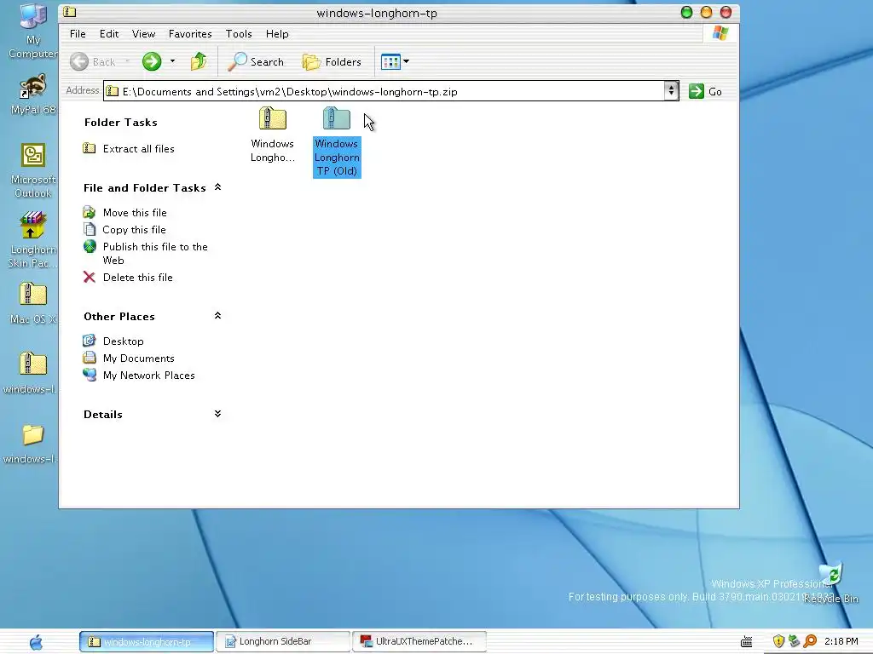This screenshot has height=654, width=873.
Task: Click the Apple start button in taskbar
Action: (36, 642)
